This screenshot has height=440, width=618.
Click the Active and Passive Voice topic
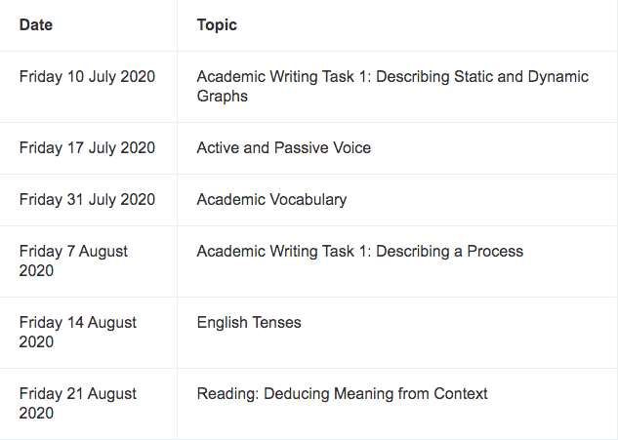point(284,147)
